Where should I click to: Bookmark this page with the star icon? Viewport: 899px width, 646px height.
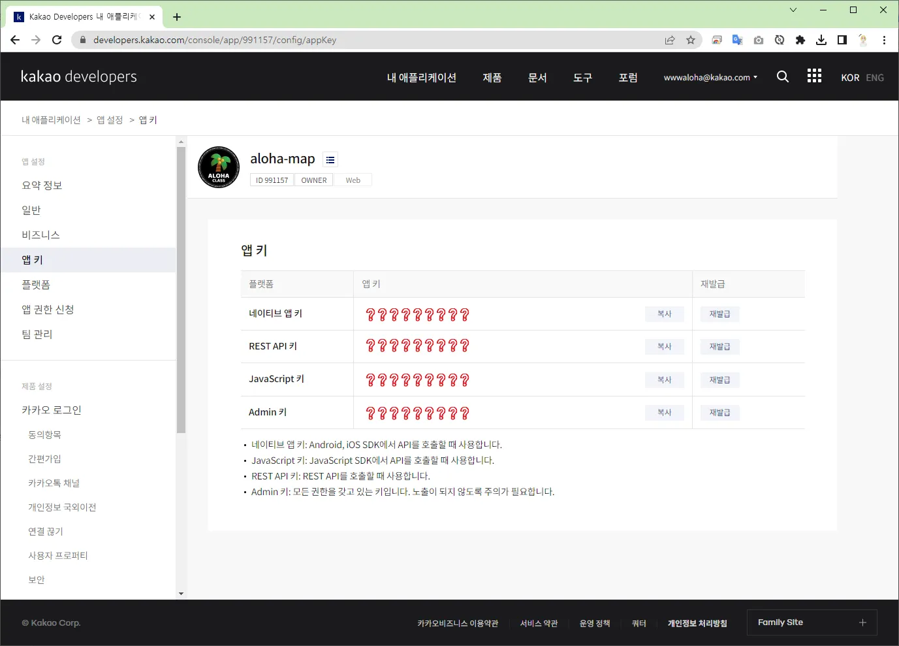[x=691, y=40]
